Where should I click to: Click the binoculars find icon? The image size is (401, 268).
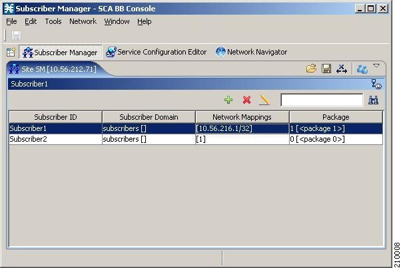click(x=374, y=100)
